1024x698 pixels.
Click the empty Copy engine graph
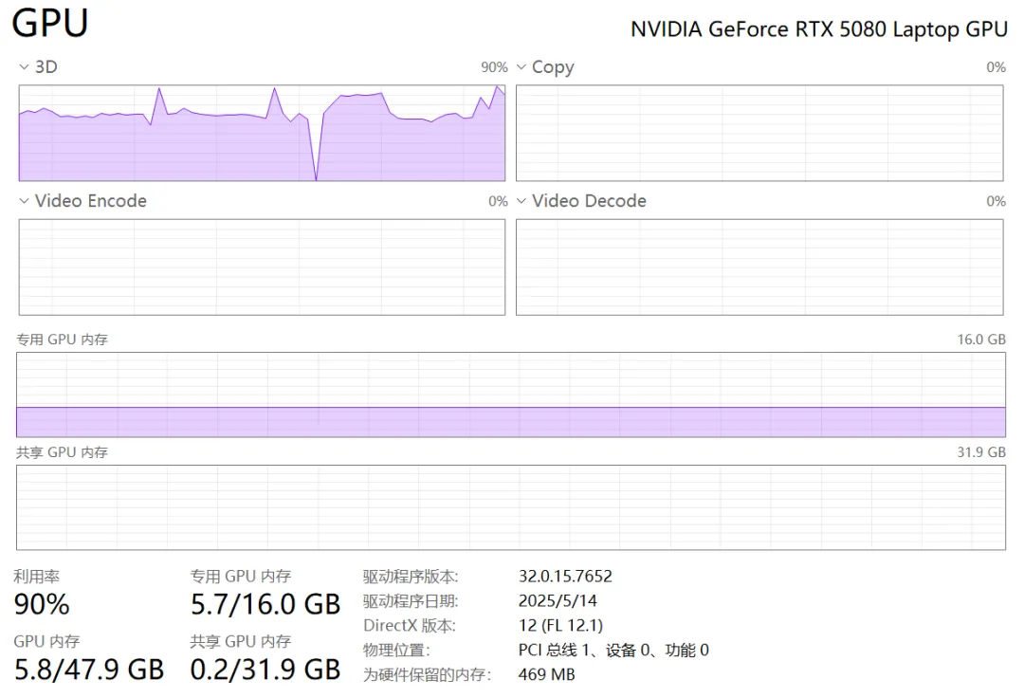pos(759,133)
